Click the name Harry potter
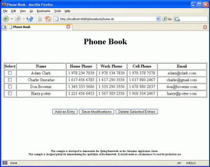This screenshot has height=167, width=210. (41, 94)
